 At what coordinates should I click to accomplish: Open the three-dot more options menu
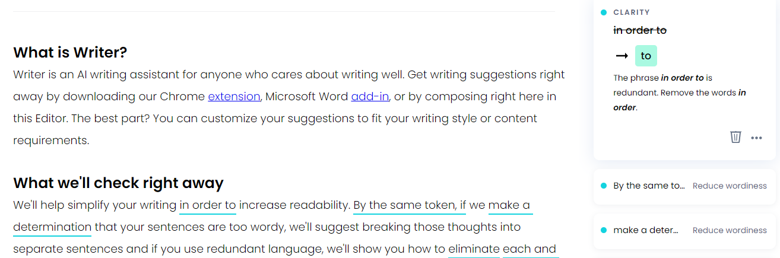coord(756,138)
